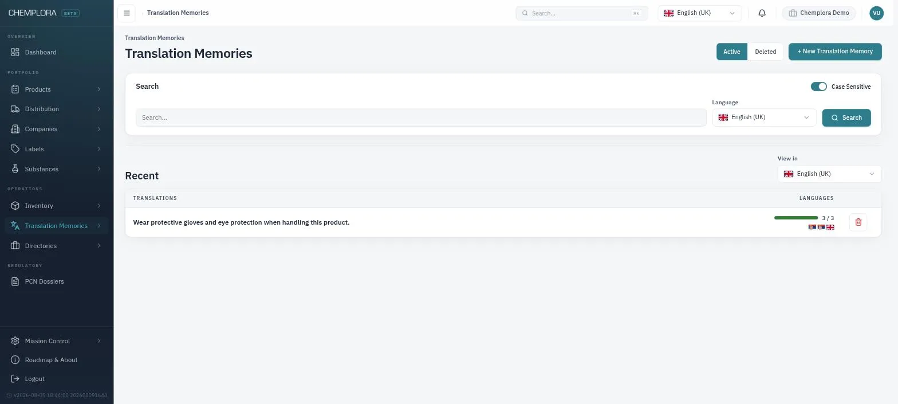Click the LANGUAGES column header
Viewport: 898px width, 404px height.
817,198
